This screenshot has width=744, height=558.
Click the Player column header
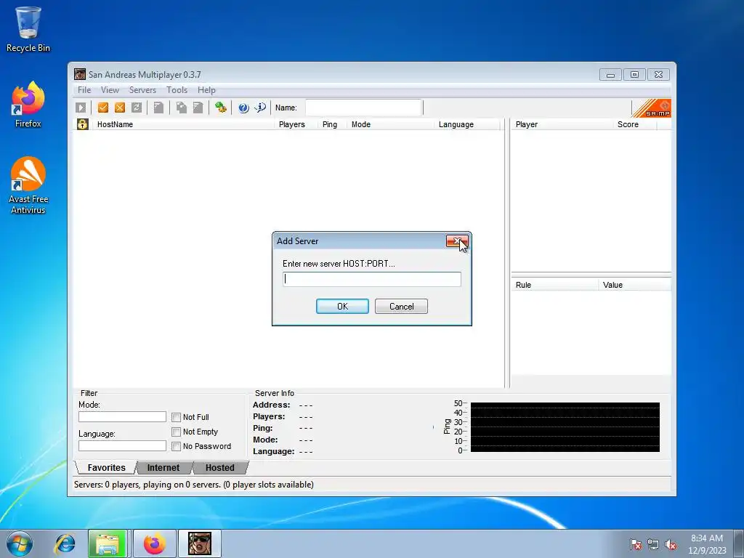click(562, 124)
